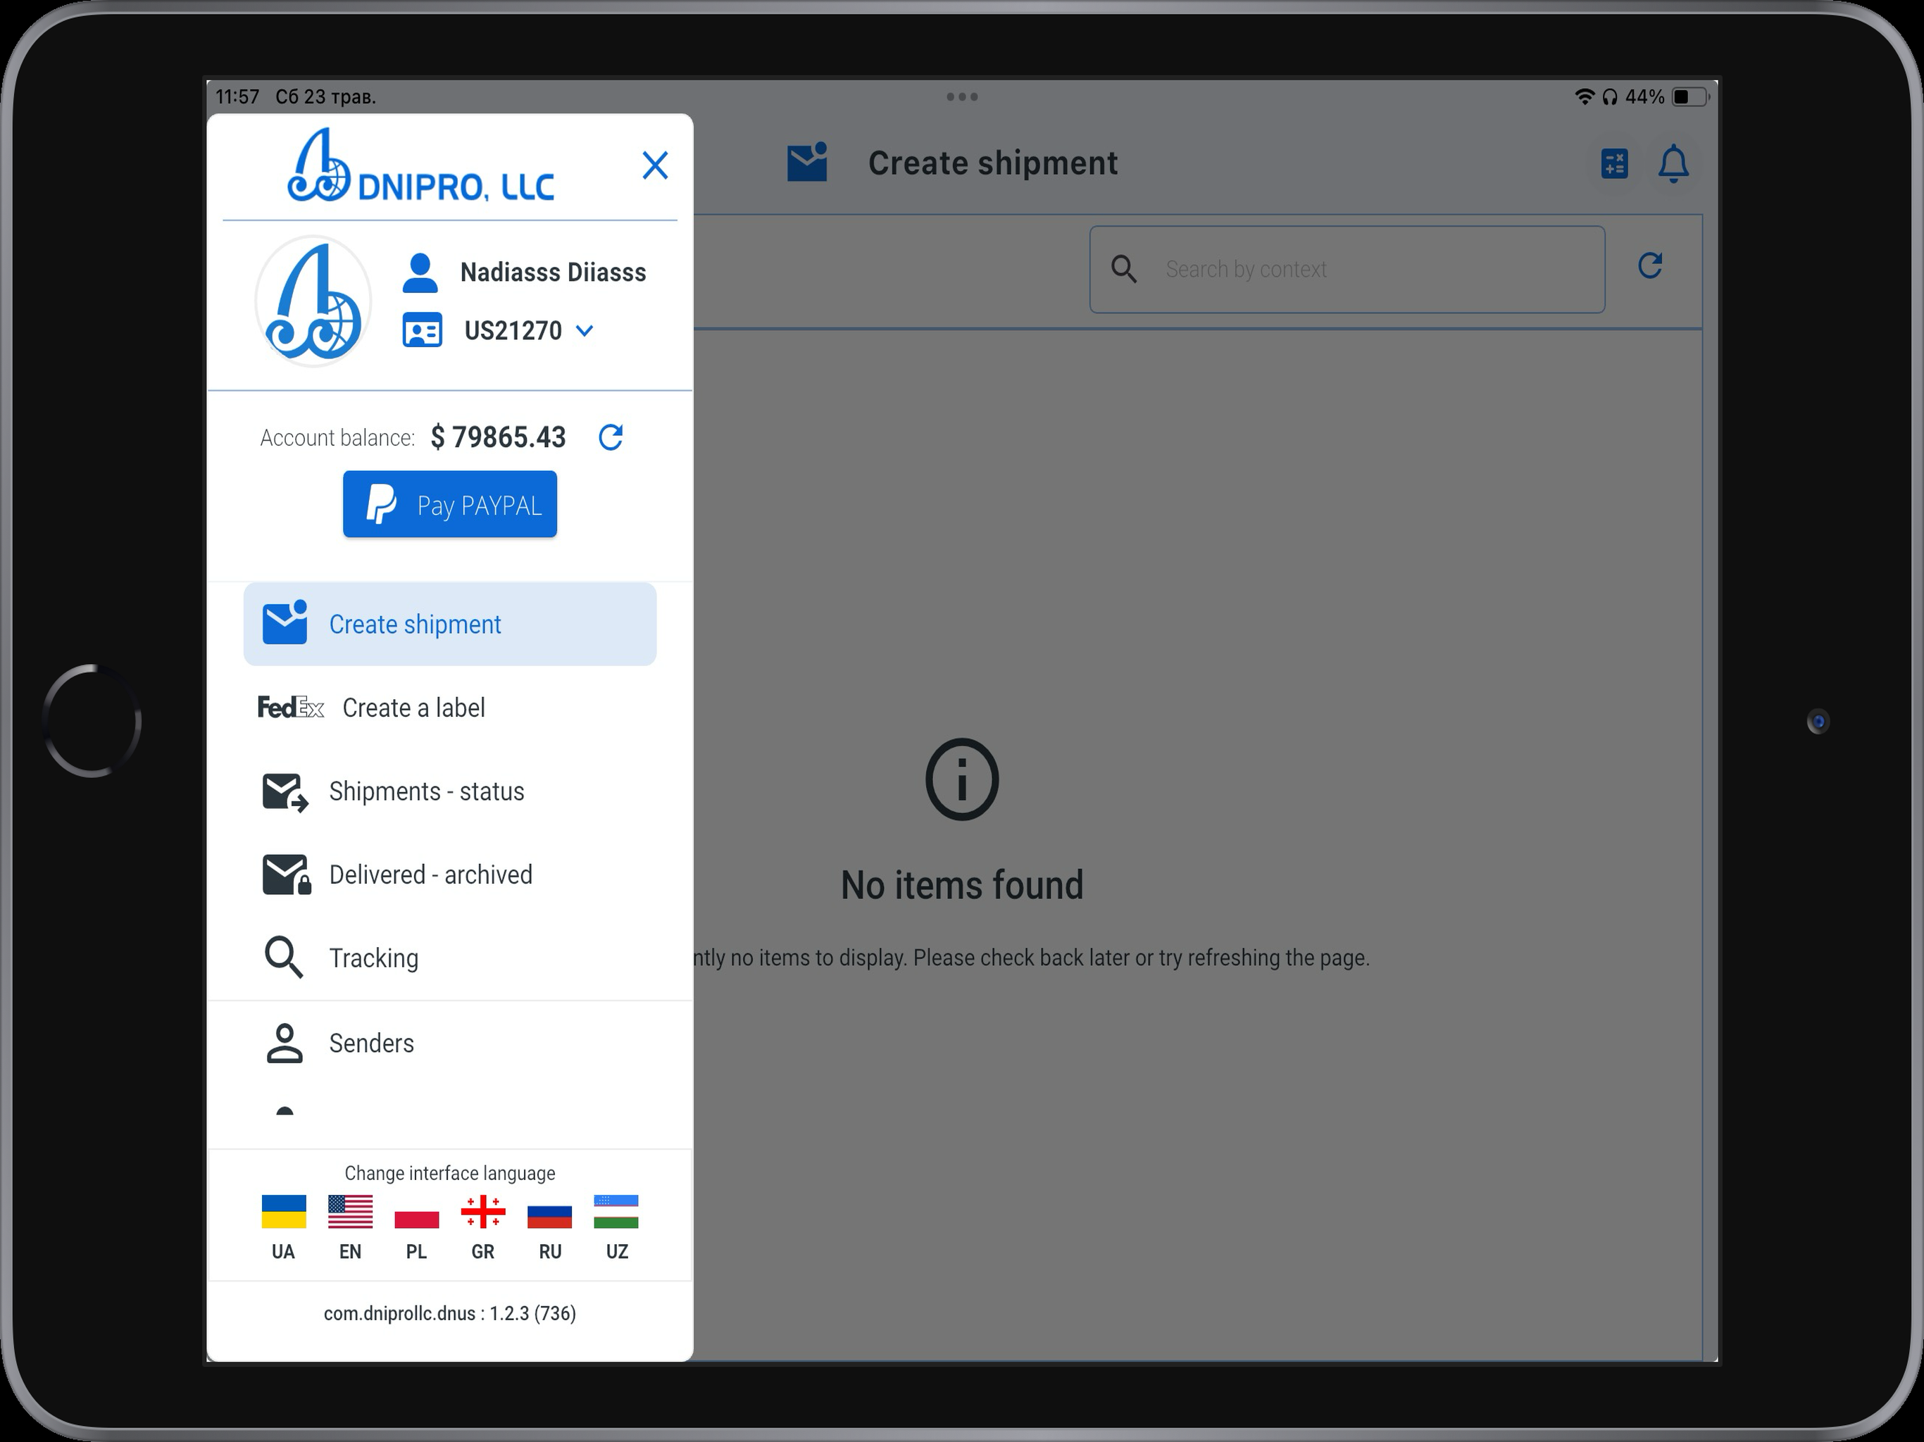Tap the Wi-Fi status icon
1924x1442 pixels.
tap(1584, 96)
